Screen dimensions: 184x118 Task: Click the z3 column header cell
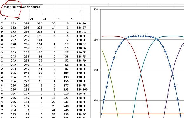click(x=36, y=19)
